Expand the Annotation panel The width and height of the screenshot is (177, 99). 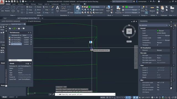click(64, 15)
